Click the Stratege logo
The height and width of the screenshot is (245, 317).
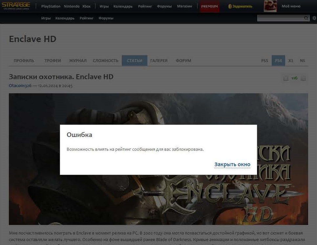[x=16, y=6]
